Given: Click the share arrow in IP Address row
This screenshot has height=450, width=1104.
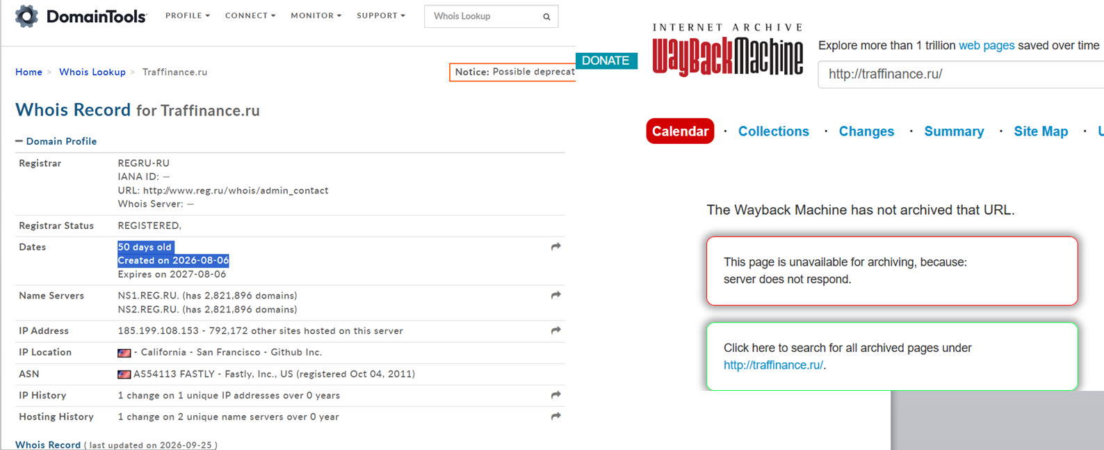Looking at the screenshot, I should click(x=556, y=330).
